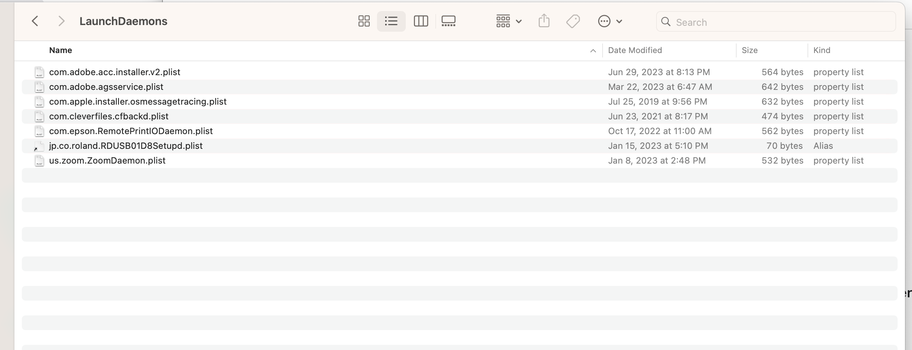
Task: Go forward with the right chevron
Action: click(61, 21)
